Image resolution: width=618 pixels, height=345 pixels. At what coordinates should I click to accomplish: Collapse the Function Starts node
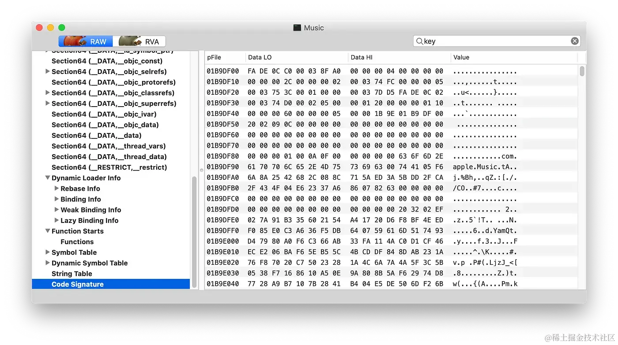(48, 231)
